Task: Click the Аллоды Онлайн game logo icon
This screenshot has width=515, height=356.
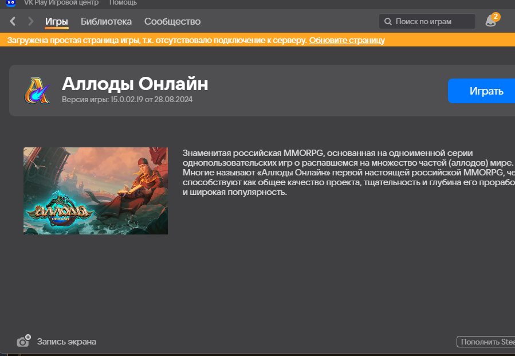Action: pos(37,91)
